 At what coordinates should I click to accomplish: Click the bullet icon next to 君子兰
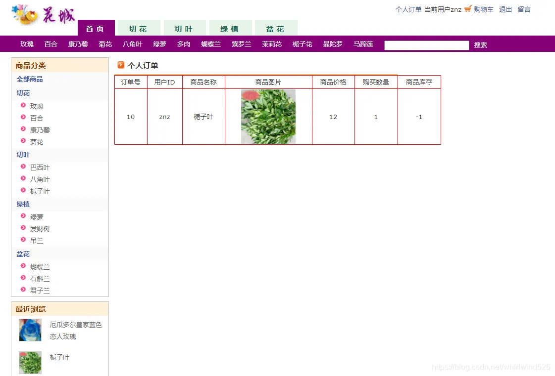pyautogui.click(x=23, y=290)
